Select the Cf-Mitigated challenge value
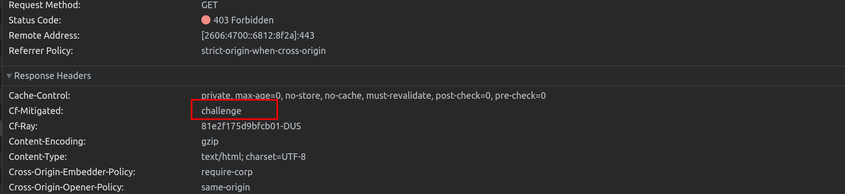 click(x=221, y=111)
